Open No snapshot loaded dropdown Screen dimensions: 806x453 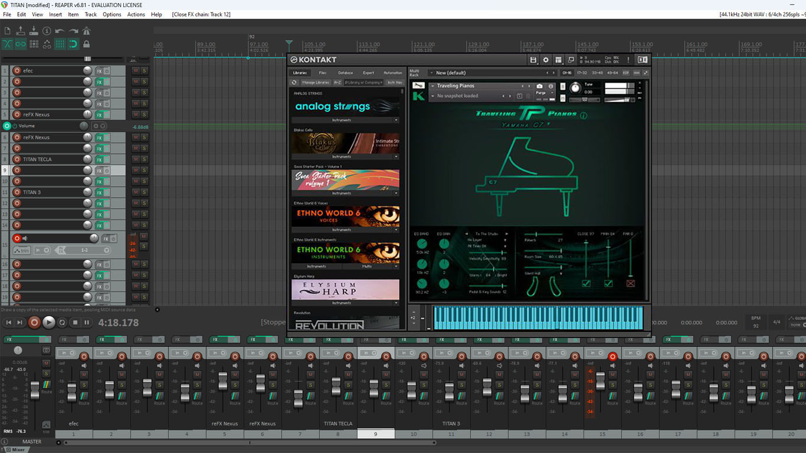(x=433, y=96)
